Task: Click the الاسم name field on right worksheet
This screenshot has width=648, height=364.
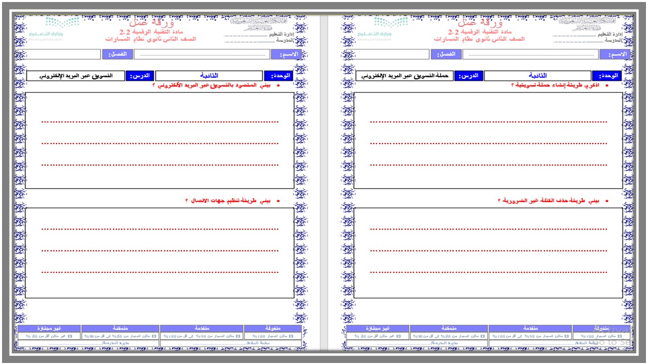Action: click(x=531, y=55)
